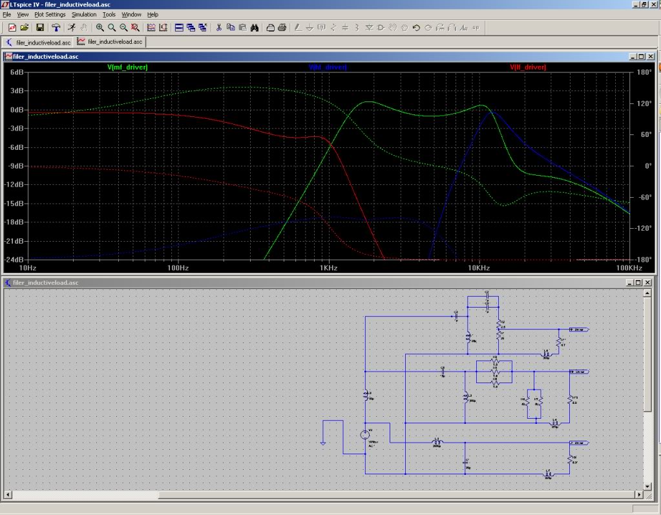Click the New Schematic toolbar icon
661x515 pixels.
[x=12, y=28]
